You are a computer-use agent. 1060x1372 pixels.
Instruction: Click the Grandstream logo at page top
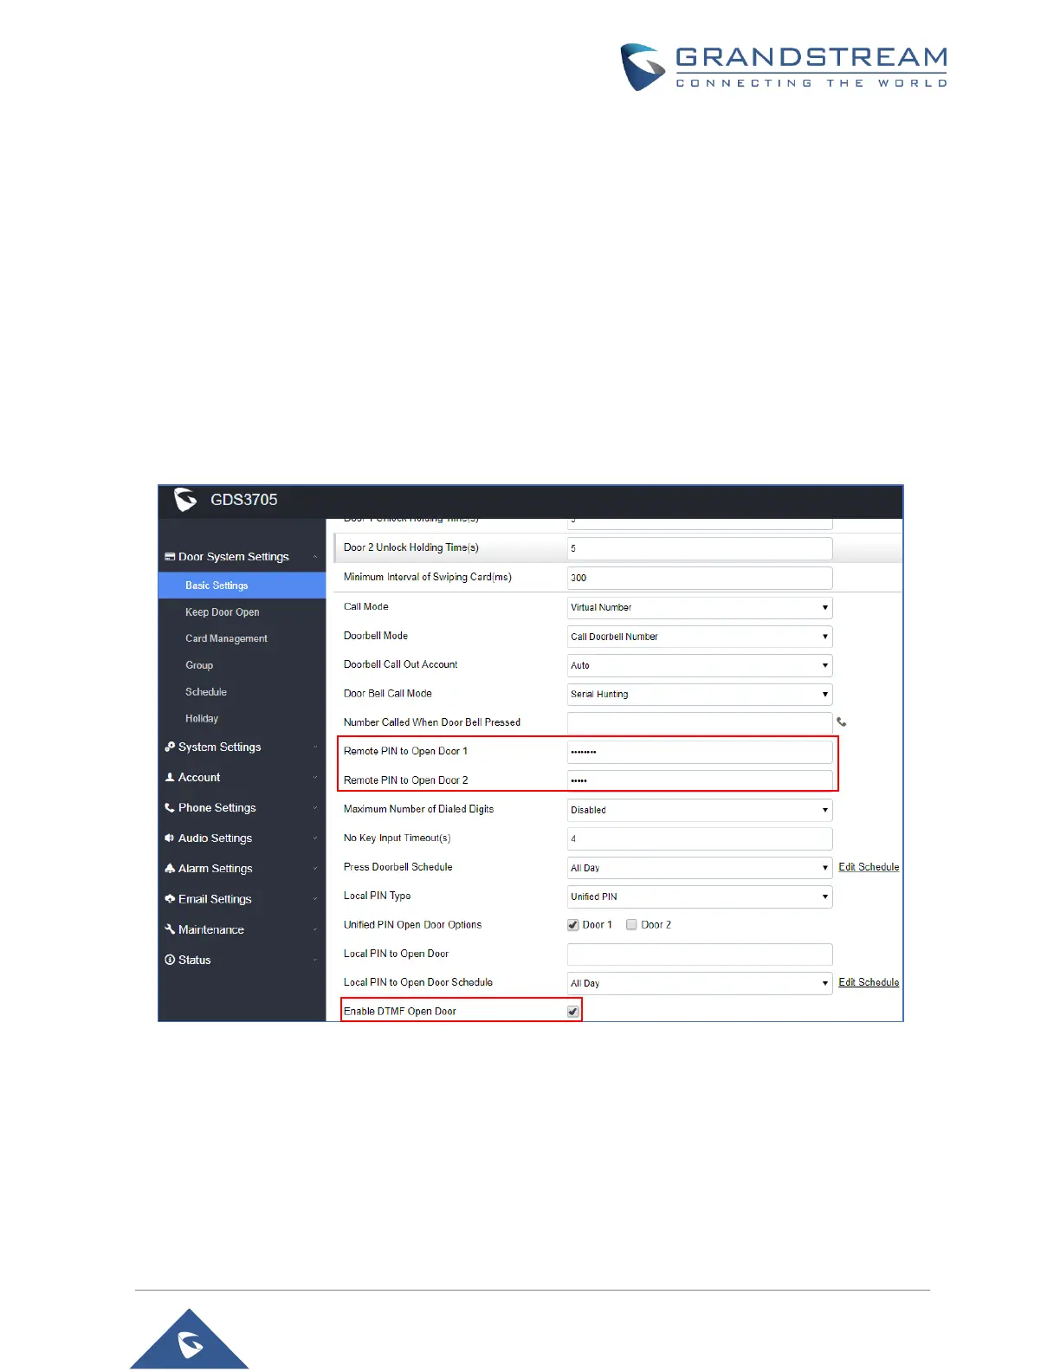[785, 67]
